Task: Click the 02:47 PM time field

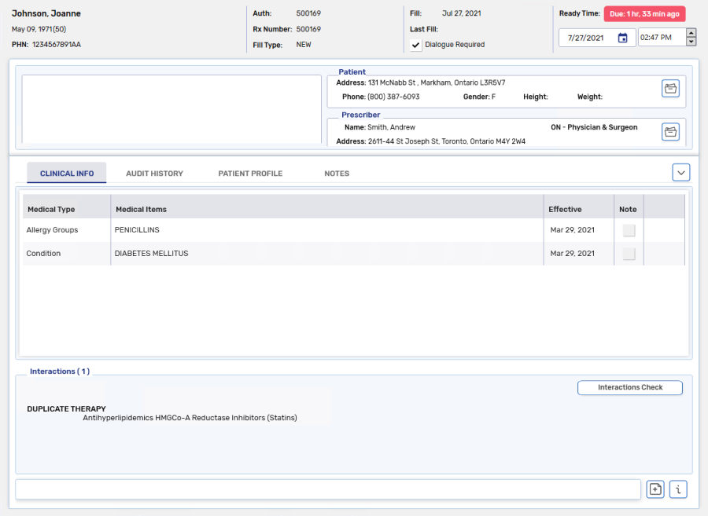Action: point(660,38)
